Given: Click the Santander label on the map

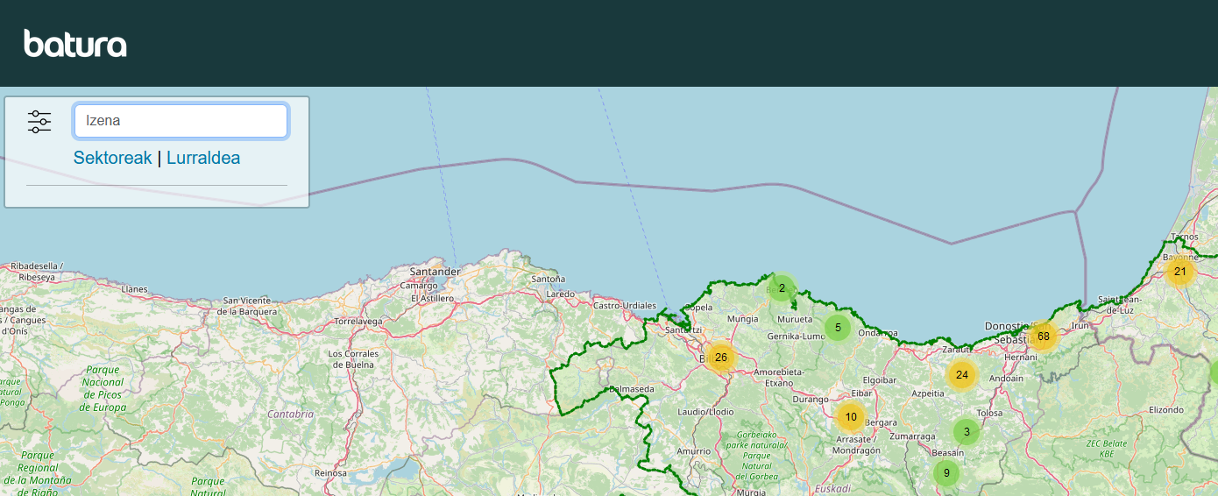Looking at the screenshot, I should click(435, 272).
